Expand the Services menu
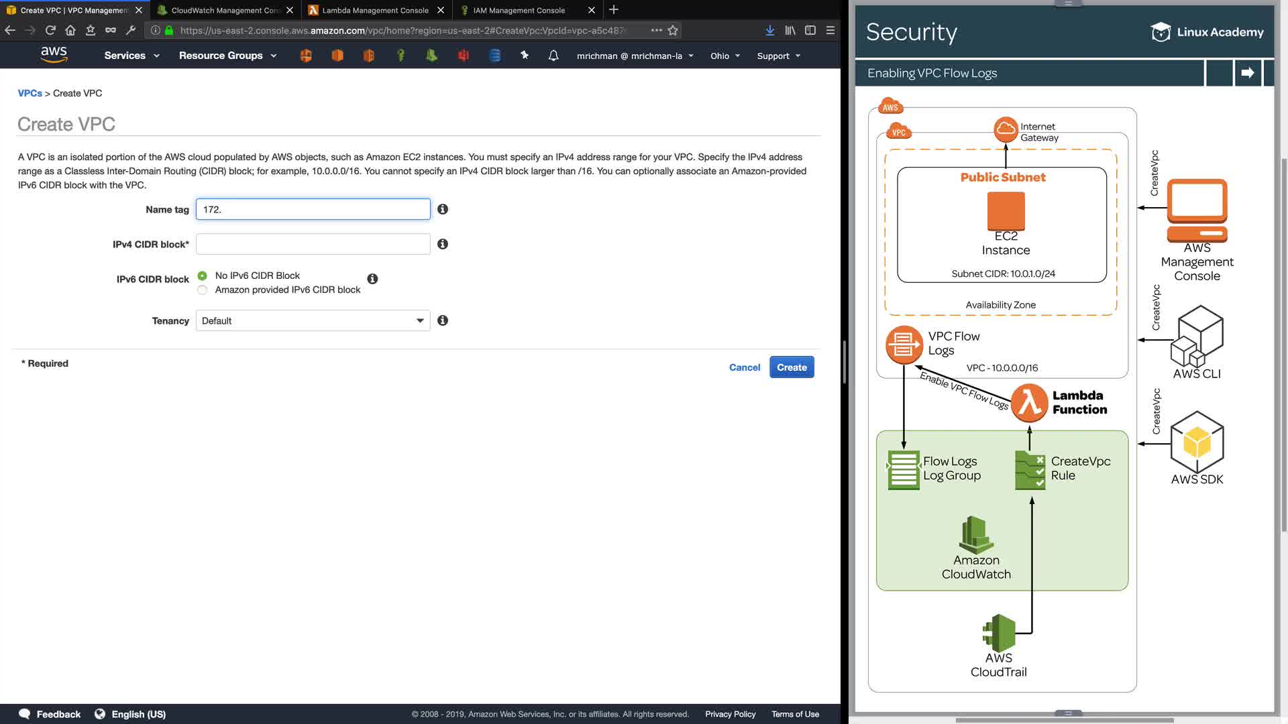This screenshot has width=1288, height=724. (131, 56)
